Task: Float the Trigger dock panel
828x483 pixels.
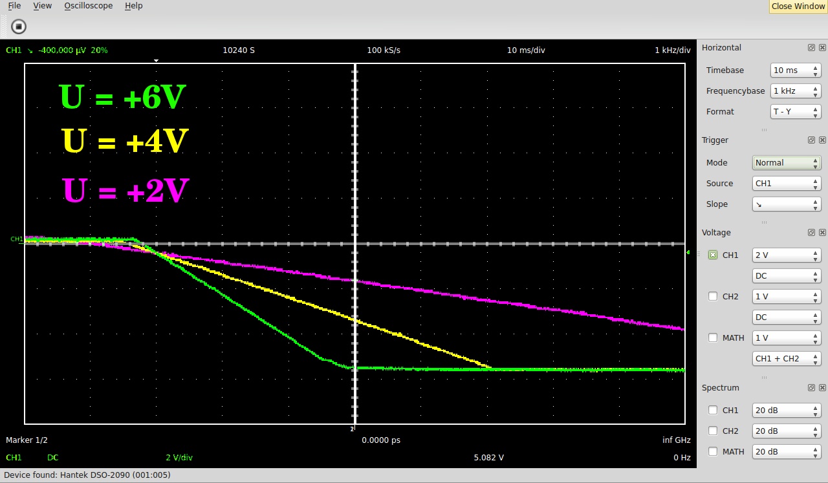Action: click(x=811, y=140)
